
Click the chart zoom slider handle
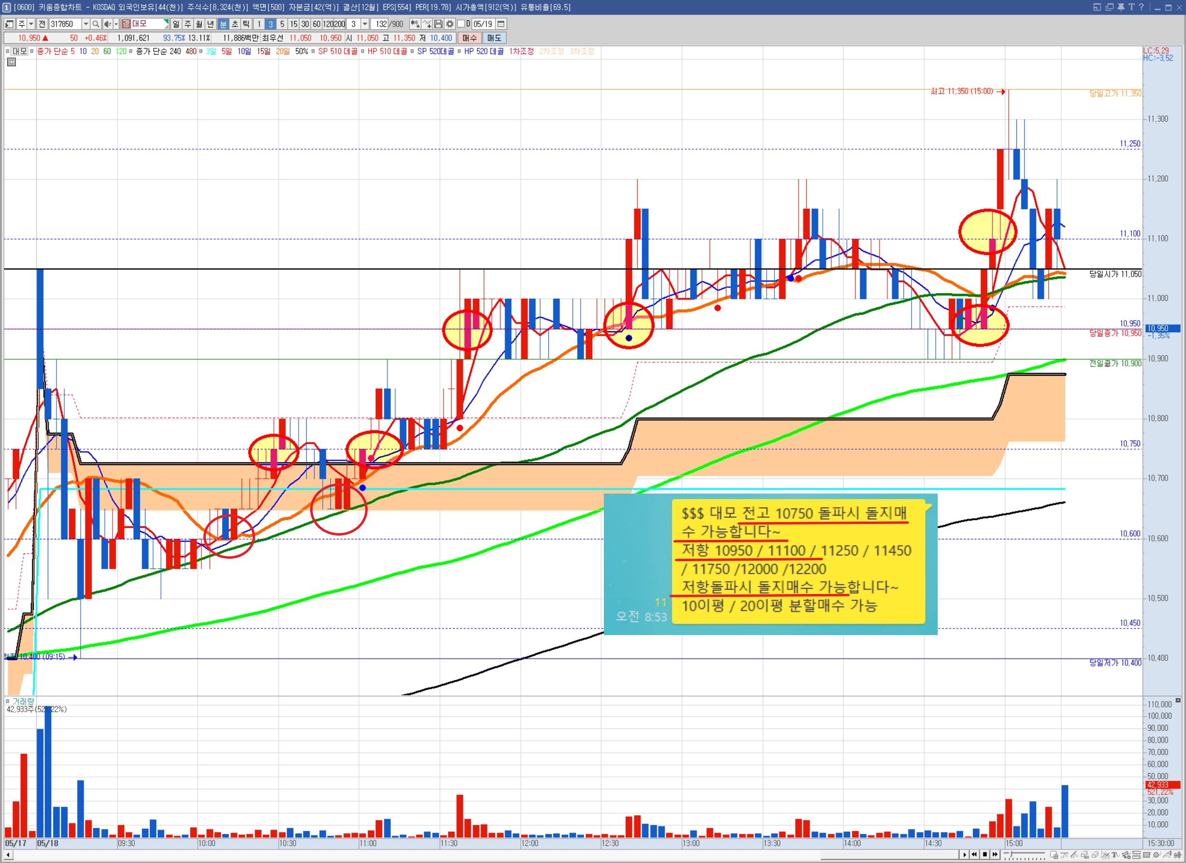click(1011, 854)
